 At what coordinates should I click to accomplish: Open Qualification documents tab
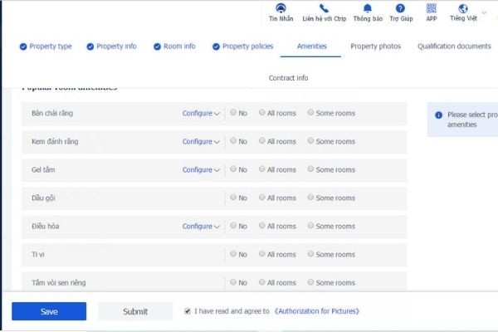(454, 46)
